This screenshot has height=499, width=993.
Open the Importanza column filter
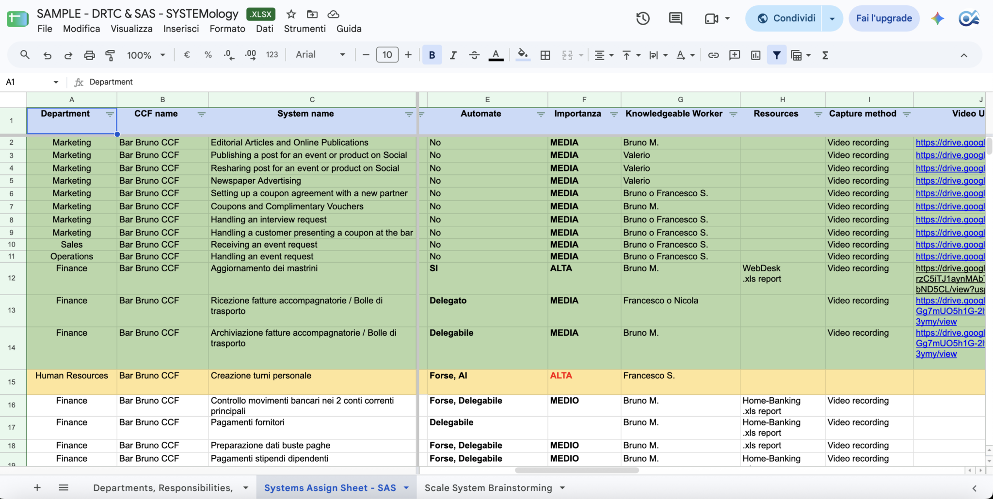[614, 114]
